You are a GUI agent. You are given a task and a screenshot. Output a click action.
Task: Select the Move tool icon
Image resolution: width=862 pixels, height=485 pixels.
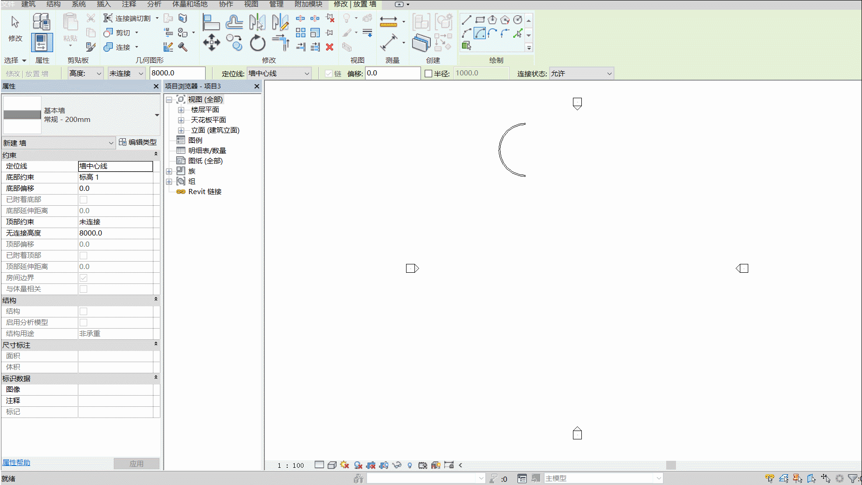211,42
